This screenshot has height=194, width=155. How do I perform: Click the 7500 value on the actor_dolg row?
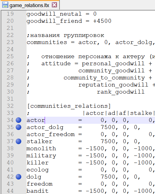tap(108, 127)
